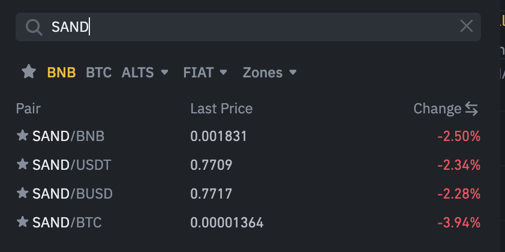The image size is (505, 252).
Task: Favorite the SAND/BUSD pair star
Action: point(23,194)
